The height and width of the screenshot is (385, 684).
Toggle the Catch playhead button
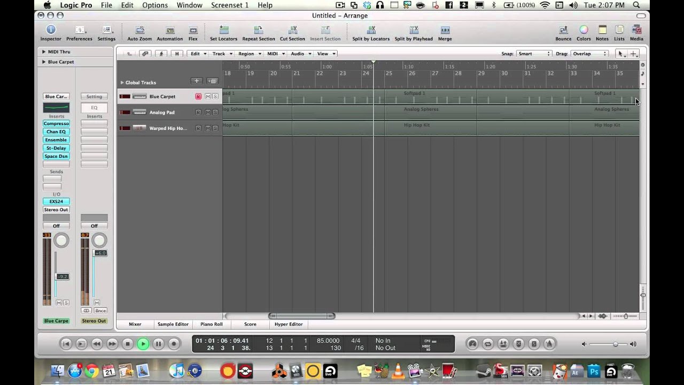pos(161,53)
